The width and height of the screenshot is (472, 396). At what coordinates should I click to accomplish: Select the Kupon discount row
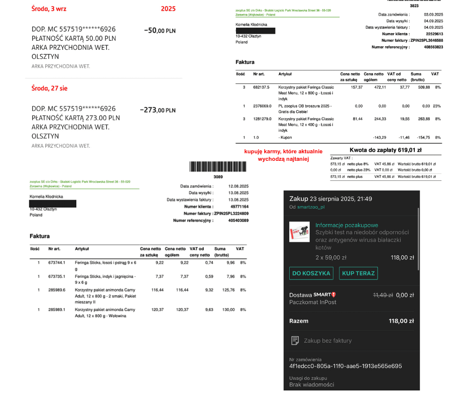pos(338,137)
